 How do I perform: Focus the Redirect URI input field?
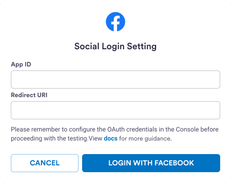click(x=115, y=110)
